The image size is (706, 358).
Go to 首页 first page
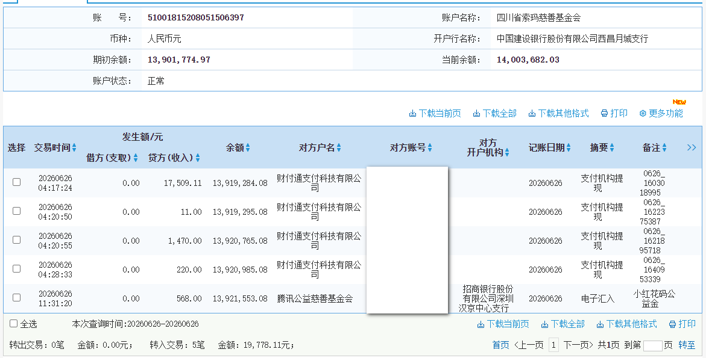500,345
